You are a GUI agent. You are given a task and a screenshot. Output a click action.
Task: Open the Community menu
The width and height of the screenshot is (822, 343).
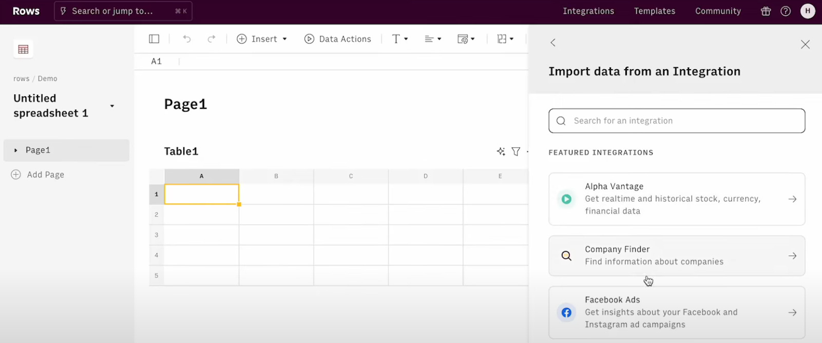tap(718, 11)
